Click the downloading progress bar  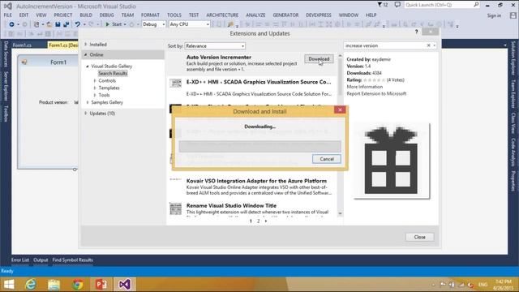click(x=259, y=146)
